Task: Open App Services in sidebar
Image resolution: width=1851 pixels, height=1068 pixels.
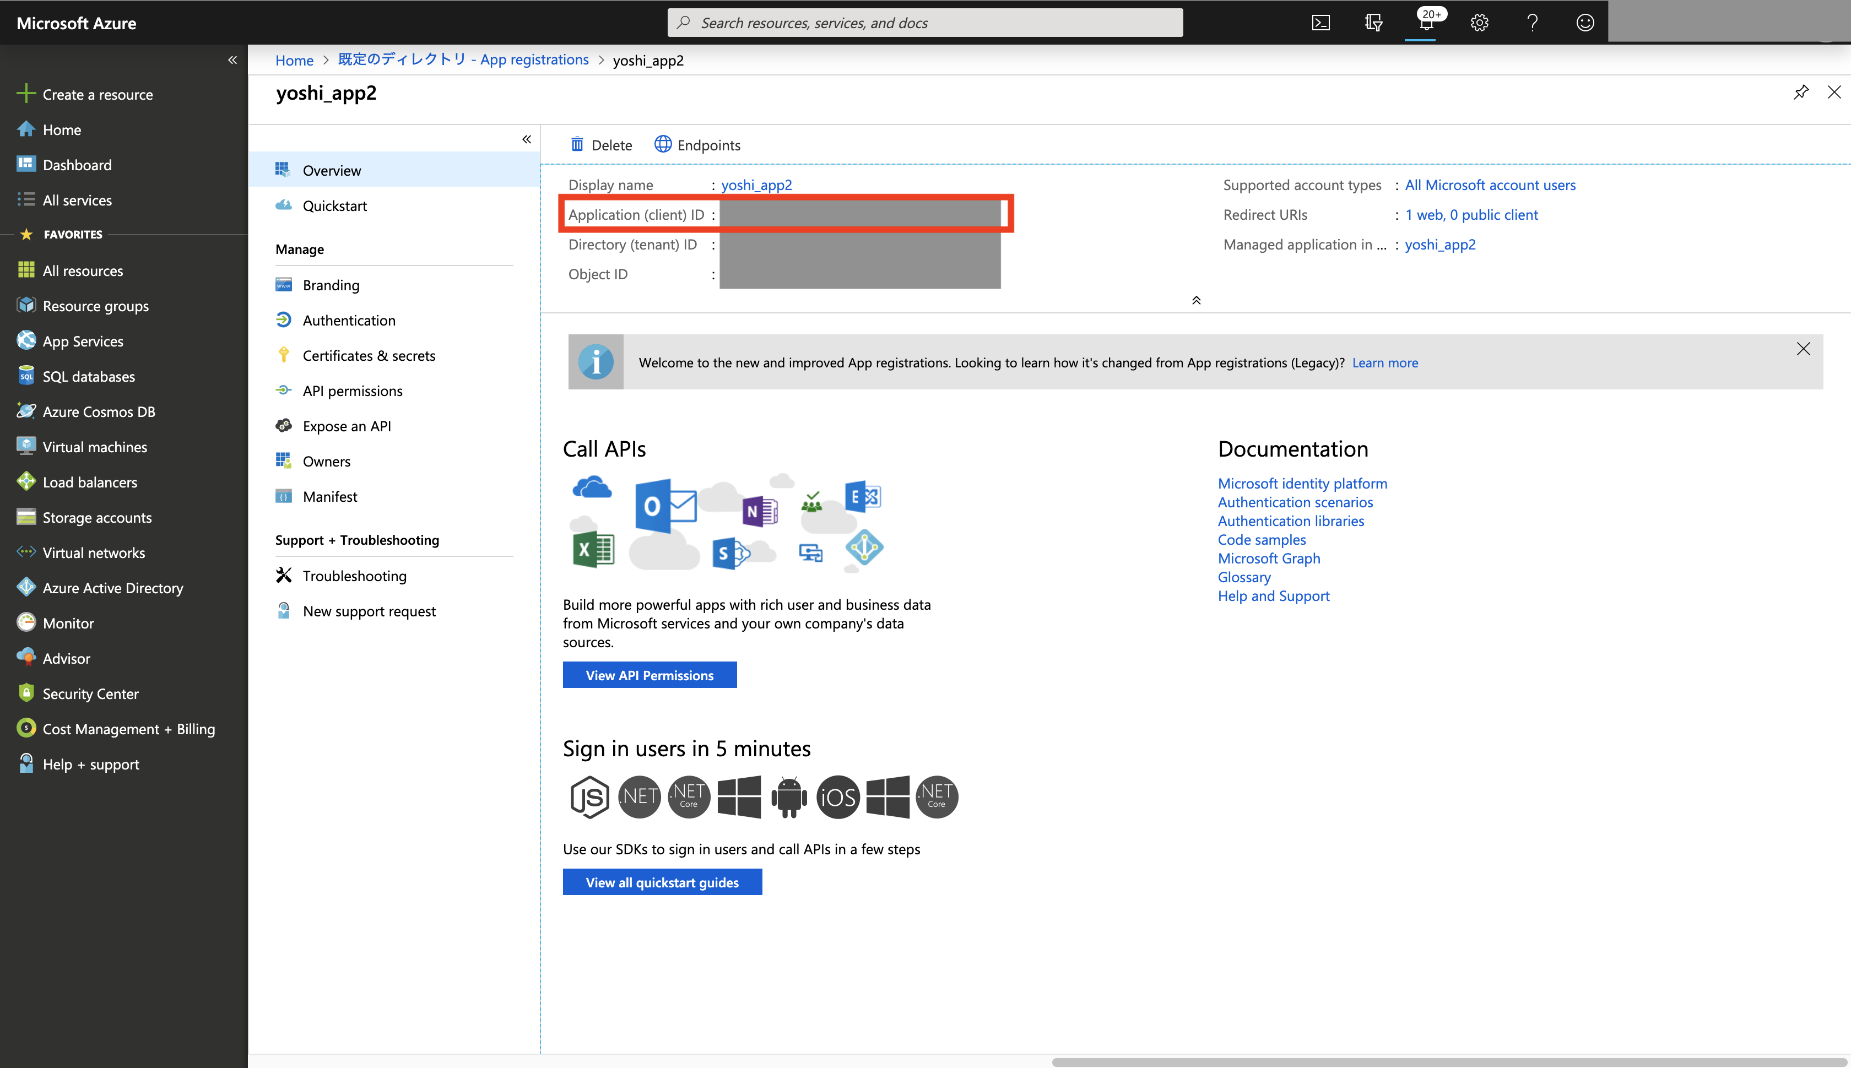Action: point(71,341)
